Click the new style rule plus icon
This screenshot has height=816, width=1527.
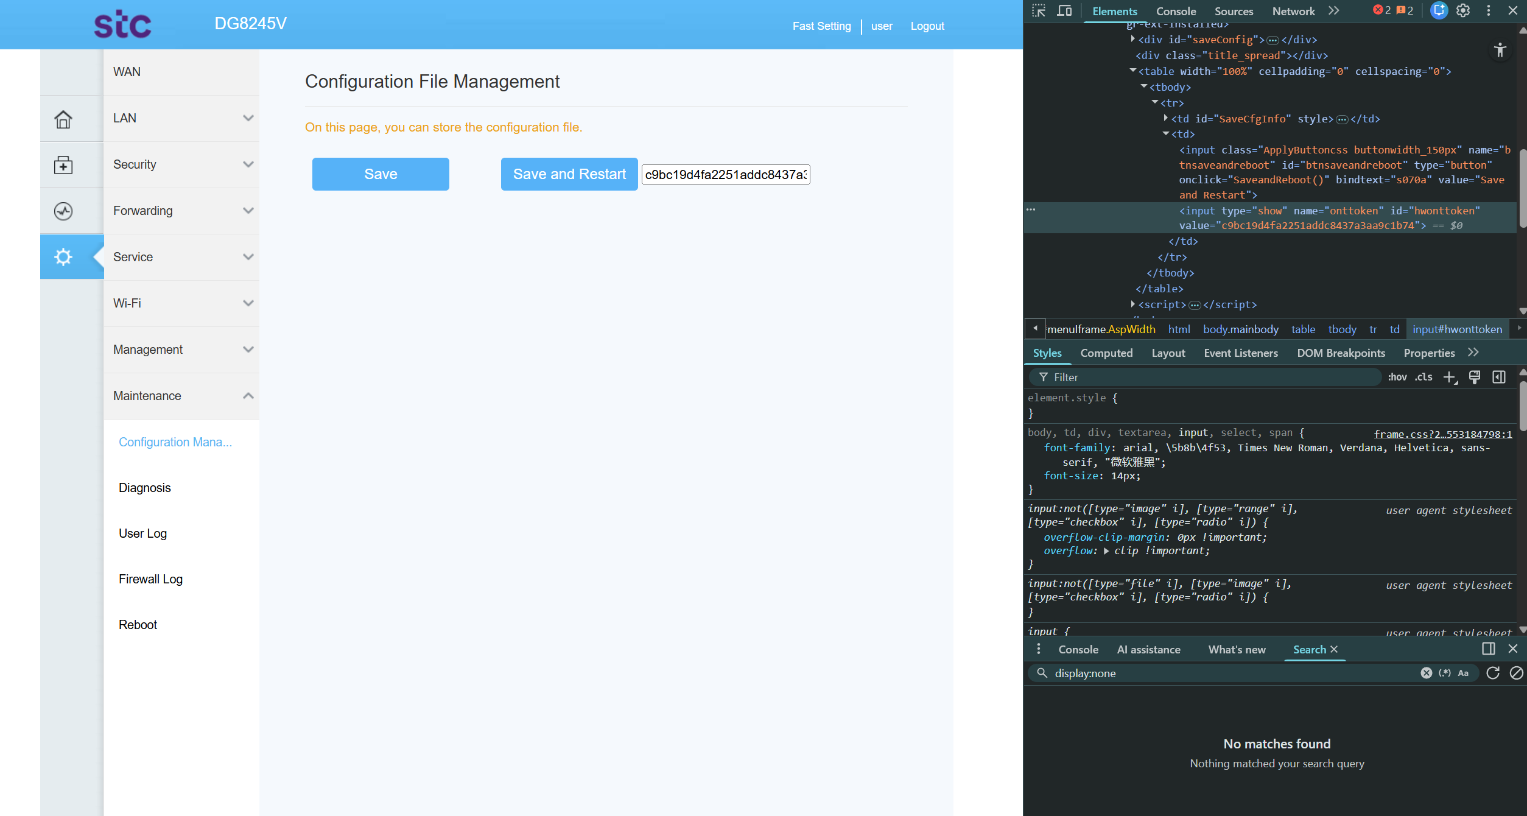[1450, 378]
